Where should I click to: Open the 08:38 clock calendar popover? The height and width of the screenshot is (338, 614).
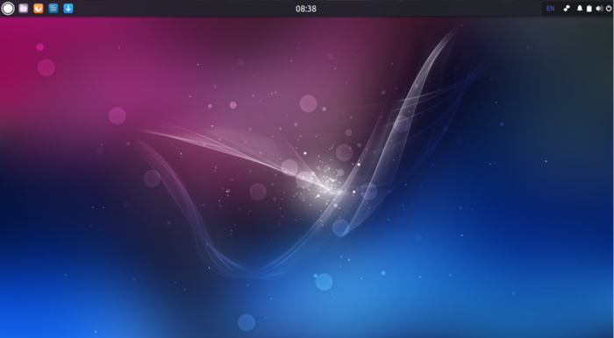click(x=306, y=9)
